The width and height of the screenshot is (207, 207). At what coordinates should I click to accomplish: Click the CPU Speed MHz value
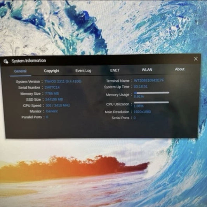click(x=58, y=106)
